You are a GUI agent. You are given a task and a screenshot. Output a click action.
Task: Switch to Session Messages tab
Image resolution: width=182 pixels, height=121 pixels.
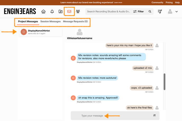click(x=51, y=21)
